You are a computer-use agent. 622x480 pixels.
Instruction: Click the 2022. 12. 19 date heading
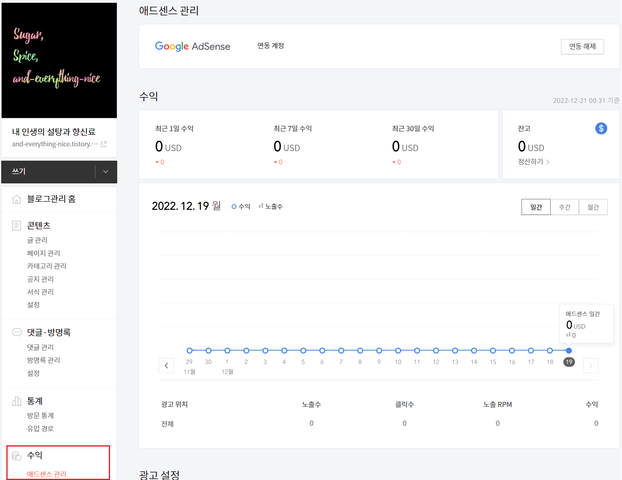coord(186,206)
